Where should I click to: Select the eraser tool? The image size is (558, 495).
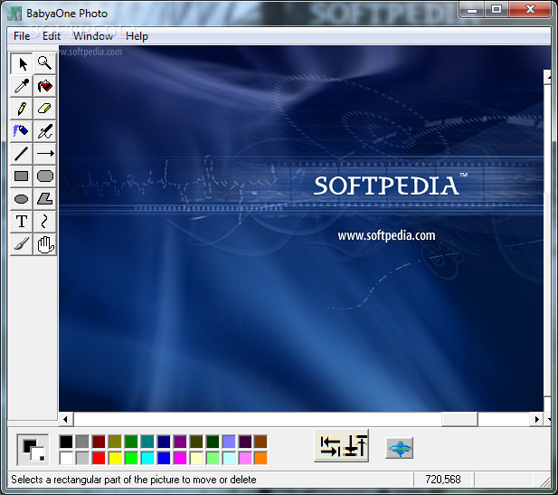pos(44,109)
